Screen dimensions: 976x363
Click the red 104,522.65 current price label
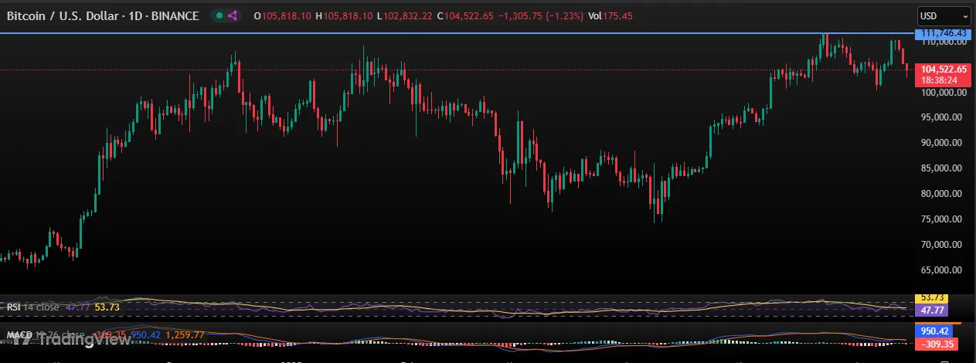tap(940, 70)
